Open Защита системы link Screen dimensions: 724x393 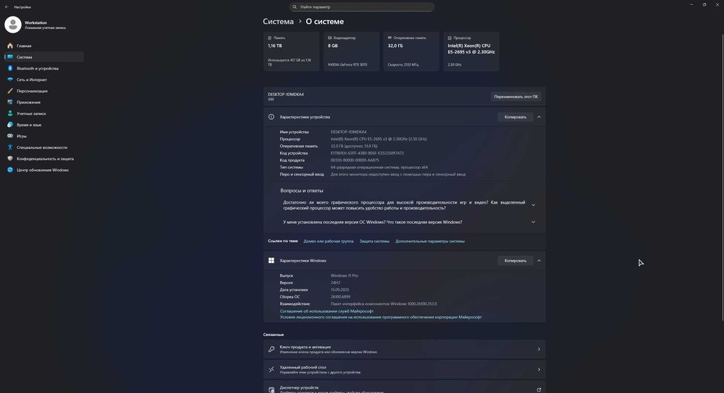[374, 241]
